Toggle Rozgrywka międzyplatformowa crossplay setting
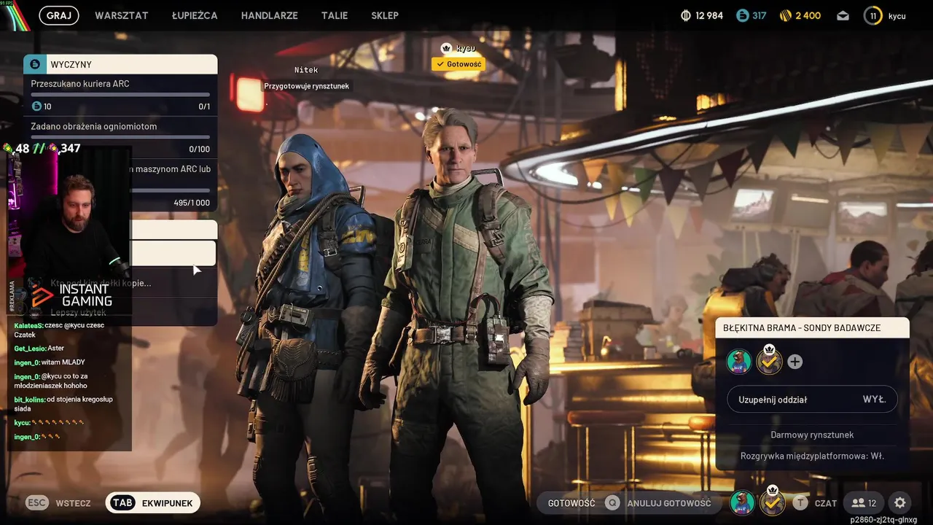Screen dimensions: 933x525 tap(812, 456)
